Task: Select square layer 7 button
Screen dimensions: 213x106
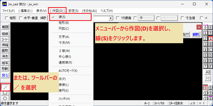Action: click(x=206, y=67)
